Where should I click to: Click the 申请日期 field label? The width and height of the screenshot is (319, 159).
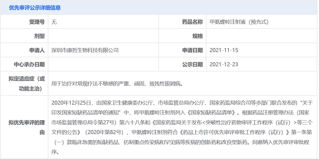coord(192,50)
